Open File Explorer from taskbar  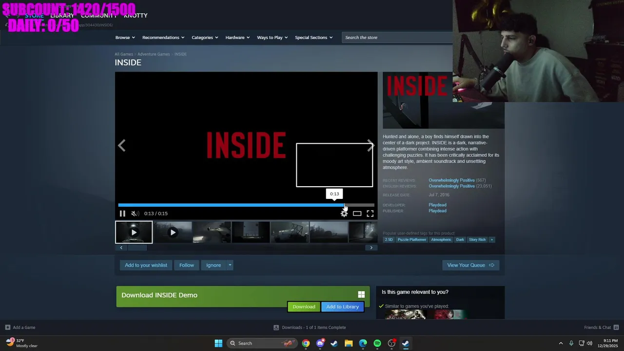[x=349, y=343]
